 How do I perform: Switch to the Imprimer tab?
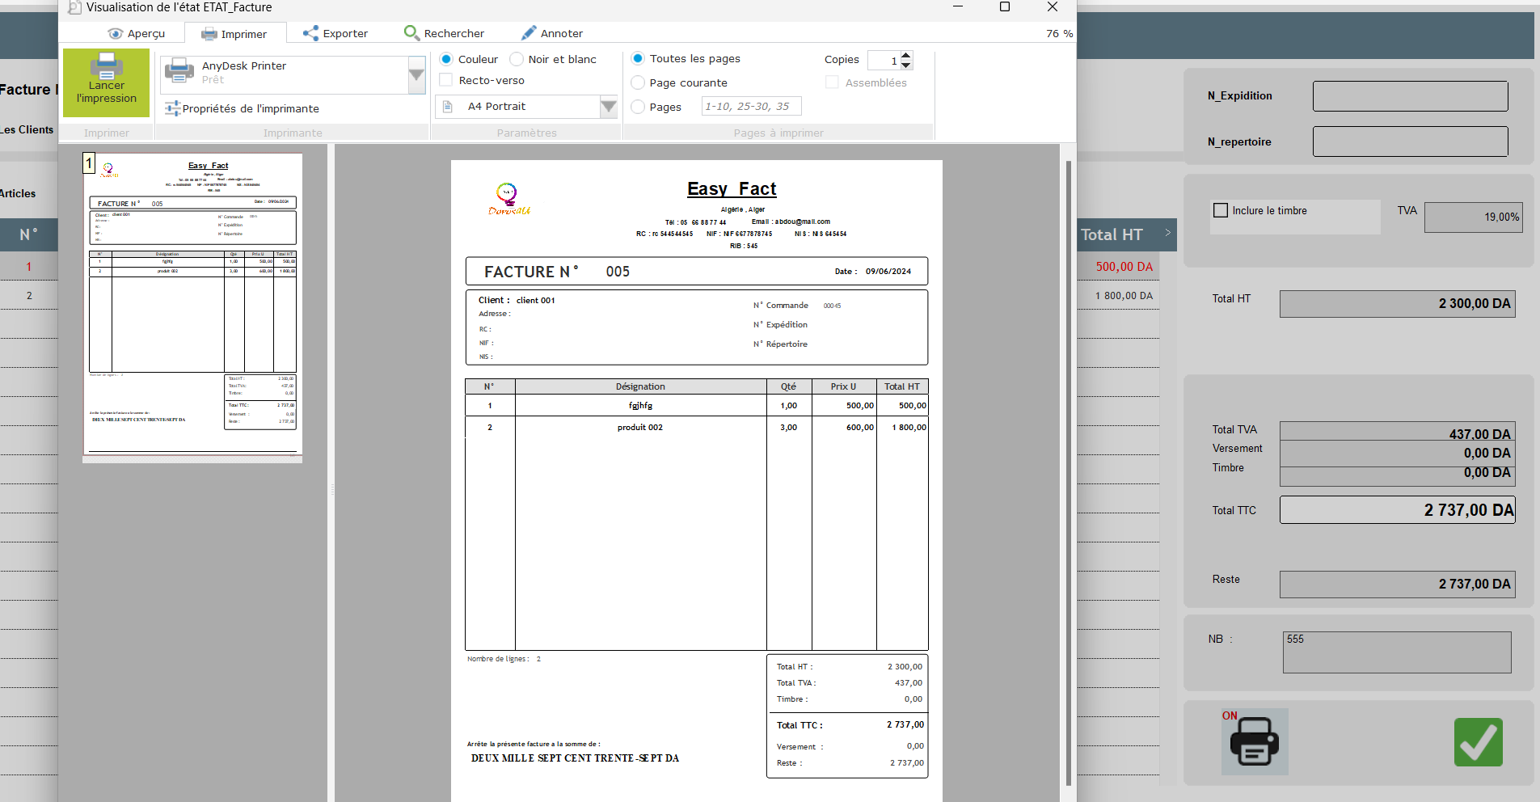pos(234,34)
